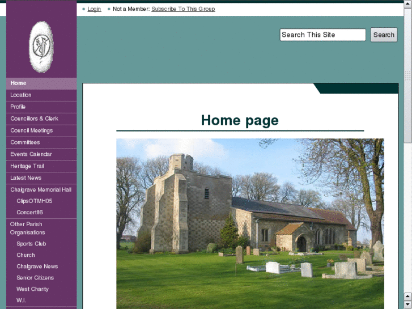Viewport: 412px width, 309px height.
Task: Click the Search button
Action: [384, 35]
